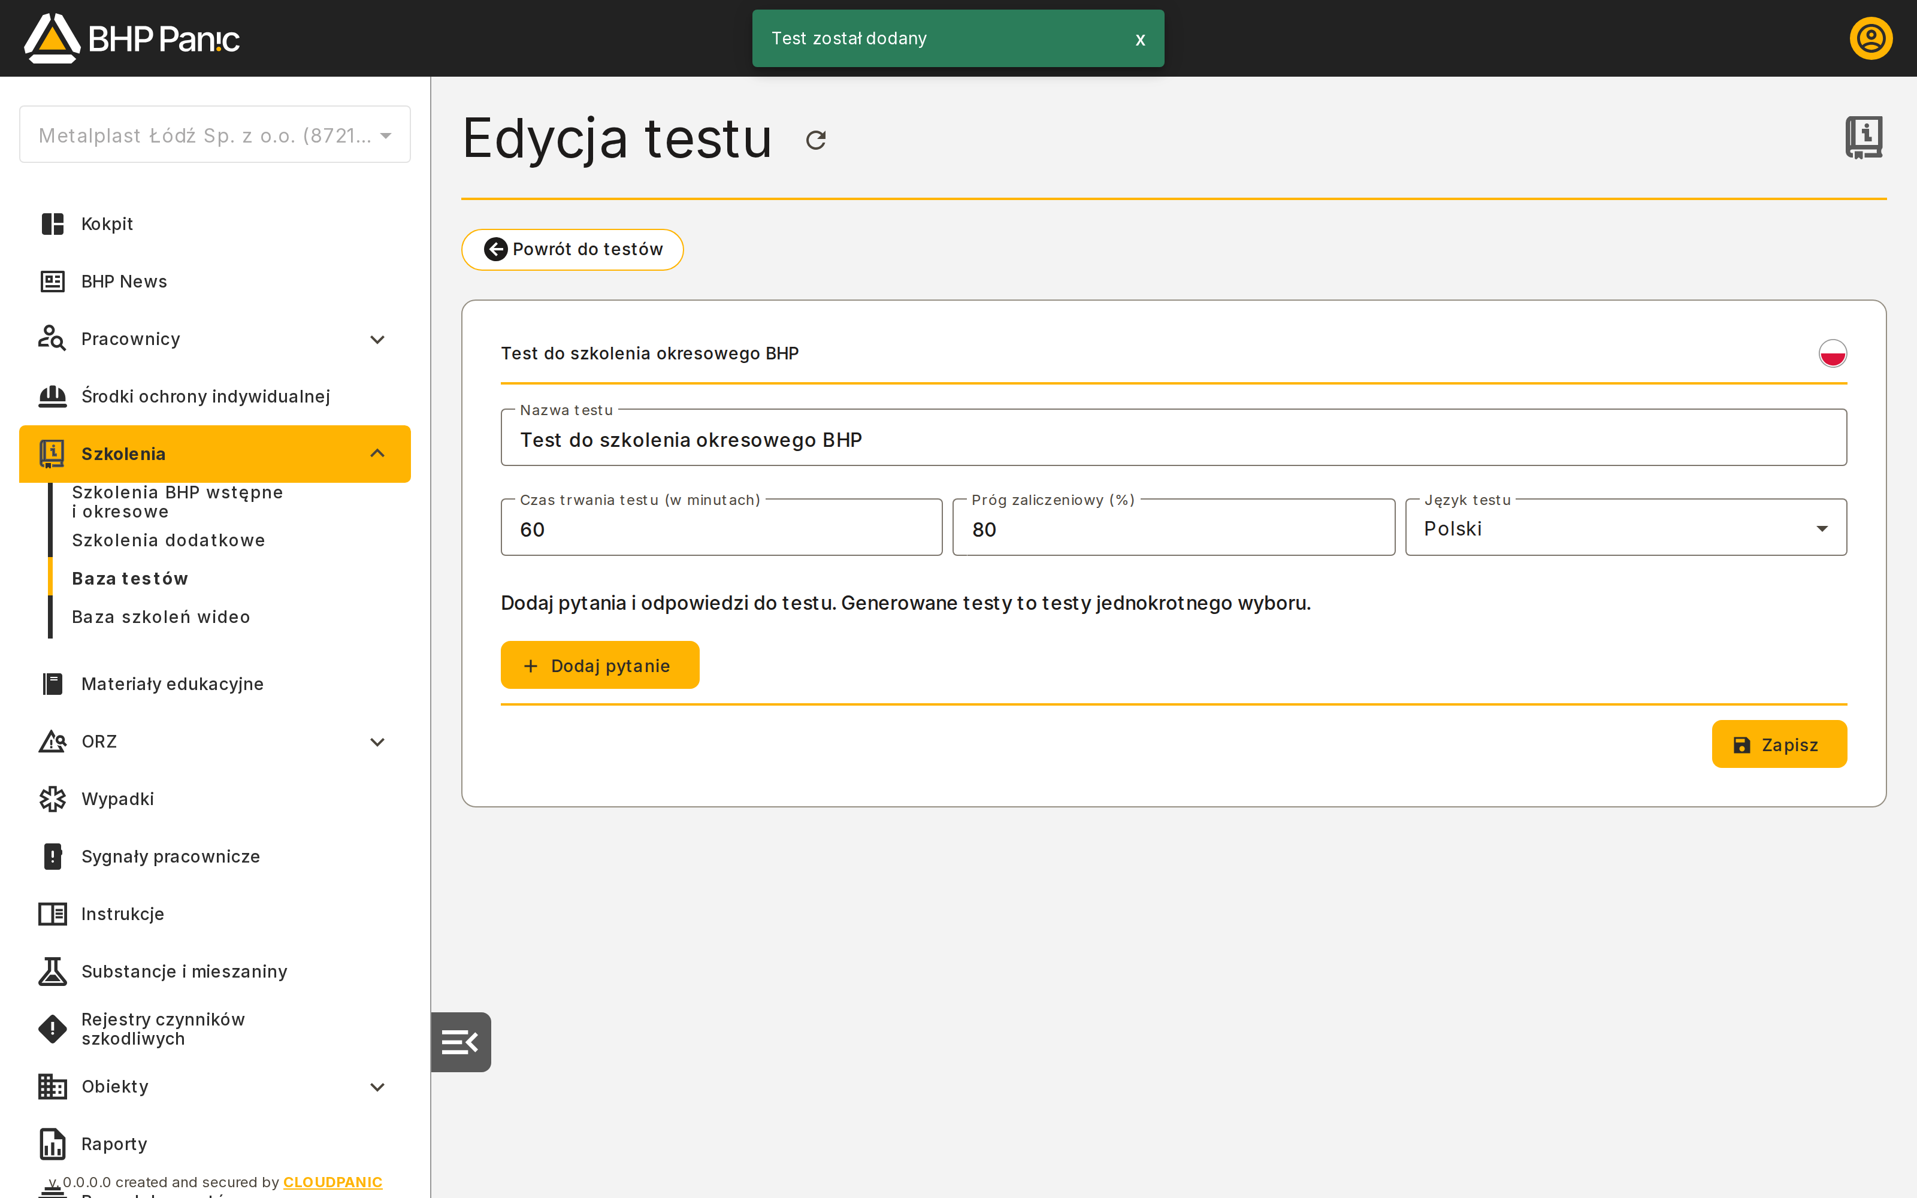Image resolution: width=1917 pixels, height=1198 pixels.
Task: Expand the ORZ submenu chevron
Action: point(377,742)
